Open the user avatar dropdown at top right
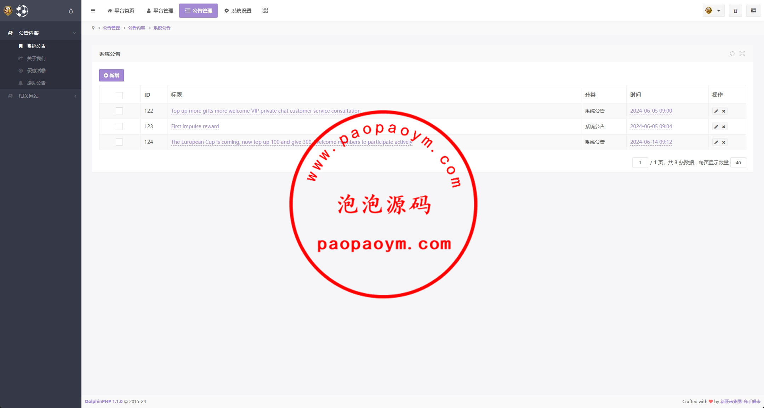Image resolution: width=764 pixels, height=408 pixels. 713,11
